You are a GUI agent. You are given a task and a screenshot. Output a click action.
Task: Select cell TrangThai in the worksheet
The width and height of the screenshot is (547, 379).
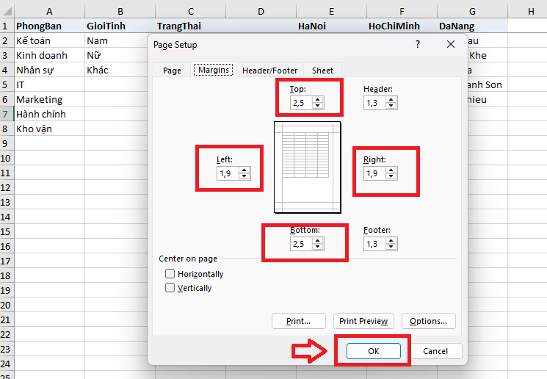pyautogui.click(x=190, y=26)
